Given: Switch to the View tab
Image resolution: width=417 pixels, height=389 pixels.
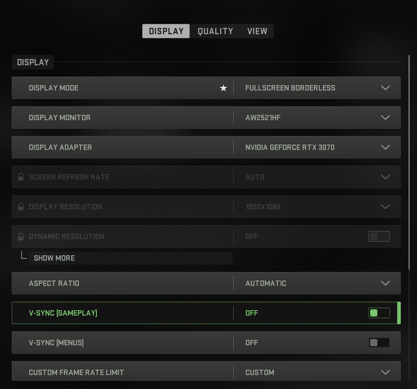Looking at the screenshot, I should coord(257,31).
